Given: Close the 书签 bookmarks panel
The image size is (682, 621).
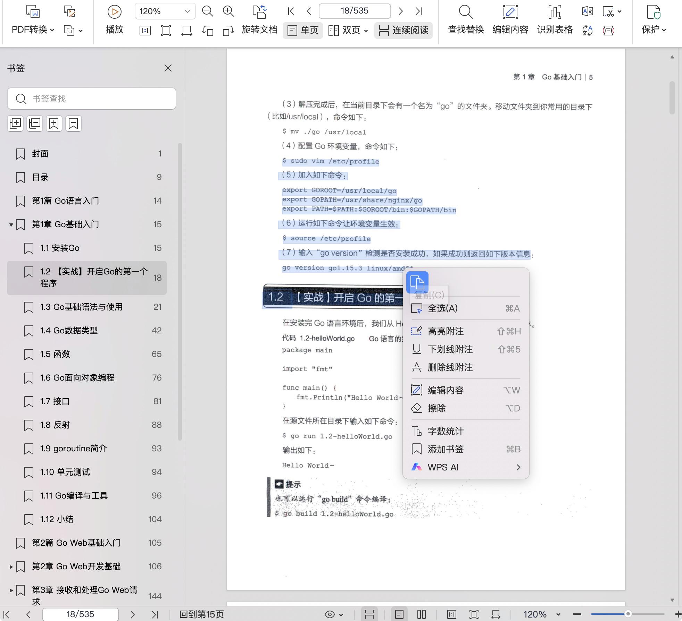Looking at the screenshot, I should 168,68.
